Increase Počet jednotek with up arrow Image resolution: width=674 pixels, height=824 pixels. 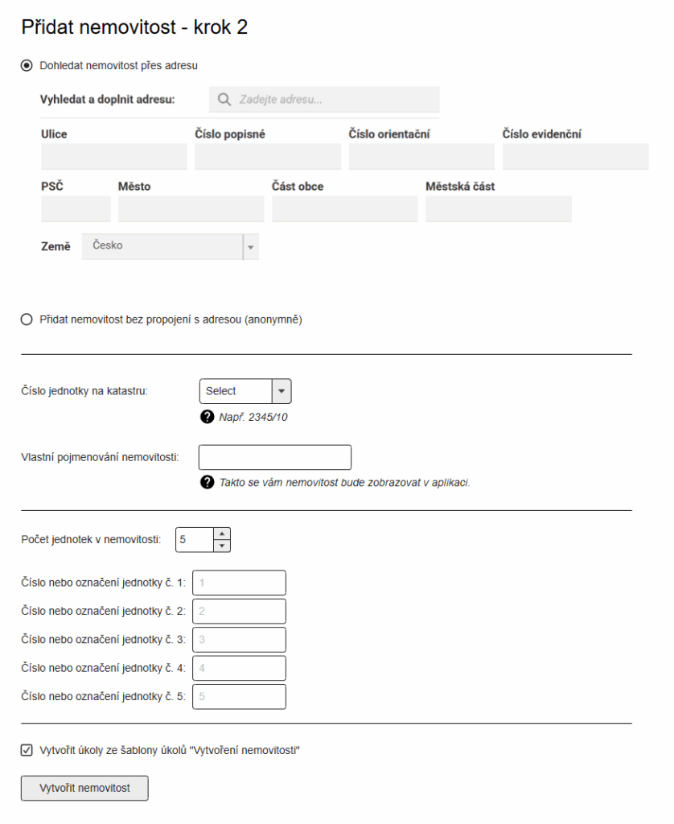point(222,534)
